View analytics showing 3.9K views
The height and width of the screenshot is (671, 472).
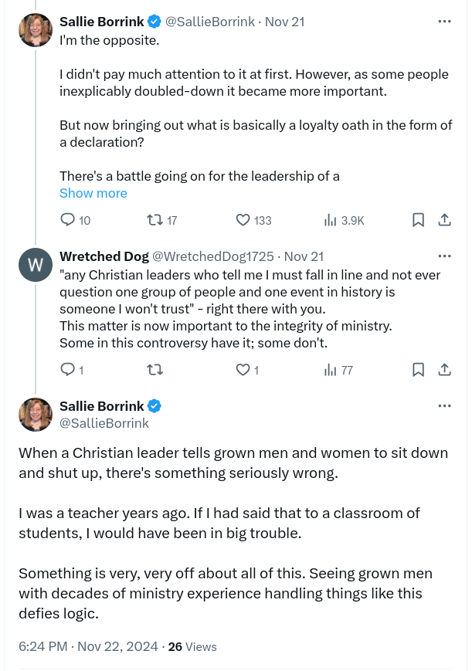click(x=331, y=220)
